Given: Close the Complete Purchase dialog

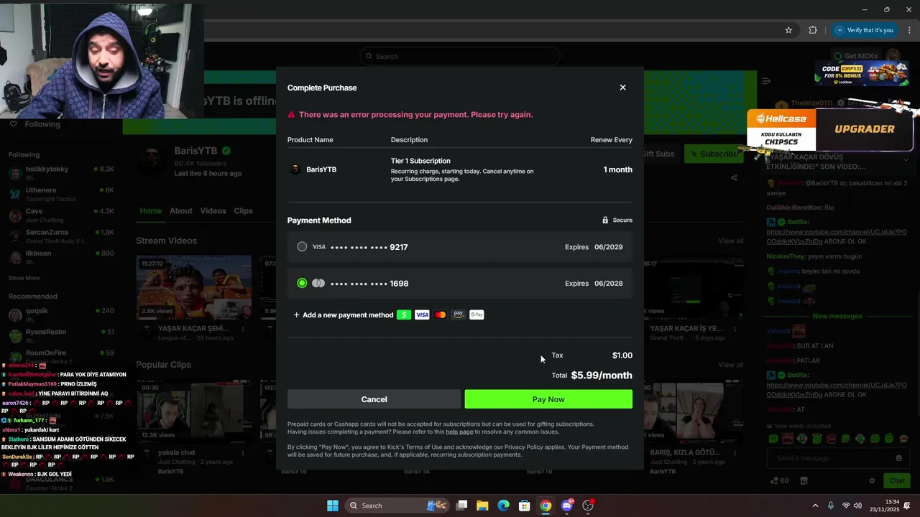Looking at the screenshot, I should 622,88.
